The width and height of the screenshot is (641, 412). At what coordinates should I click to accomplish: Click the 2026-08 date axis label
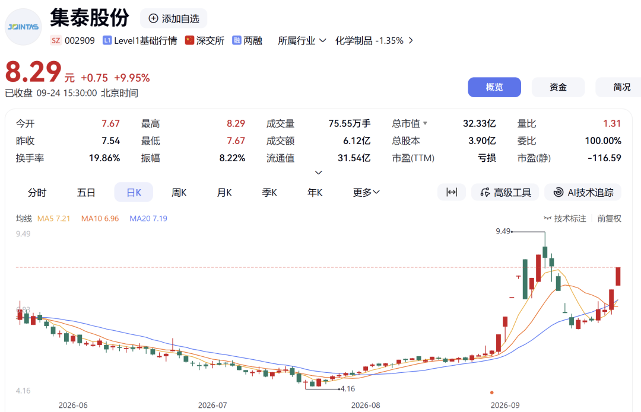[x=366, y=405]
